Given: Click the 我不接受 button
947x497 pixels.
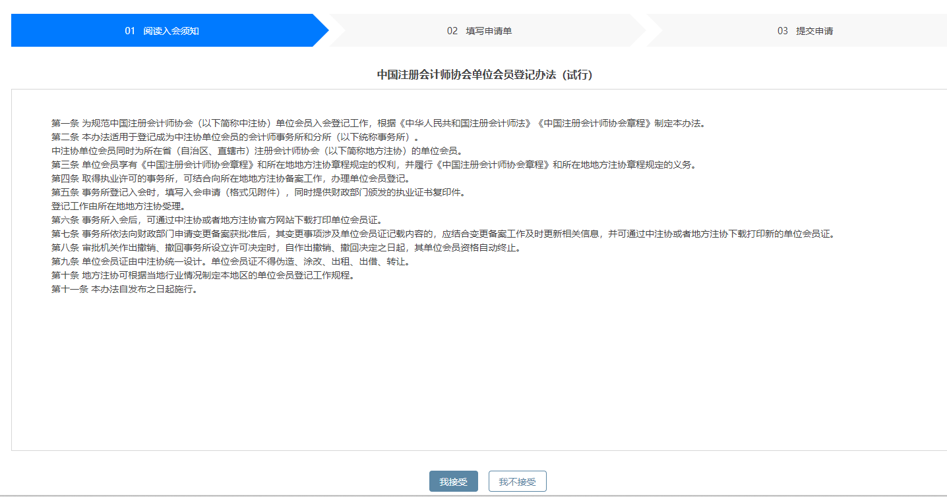Looking at the screenshot, I should pos(518,481).
